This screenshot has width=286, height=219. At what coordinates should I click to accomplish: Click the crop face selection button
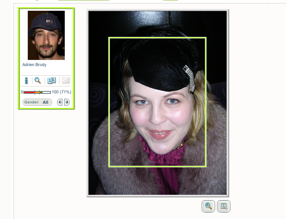tap(224, 206)
